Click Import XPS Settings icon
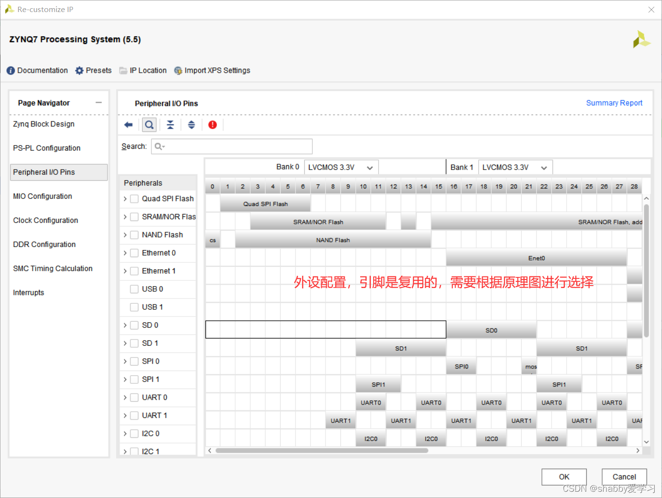This screenshot has width=662, height=498. click(178, 70)
